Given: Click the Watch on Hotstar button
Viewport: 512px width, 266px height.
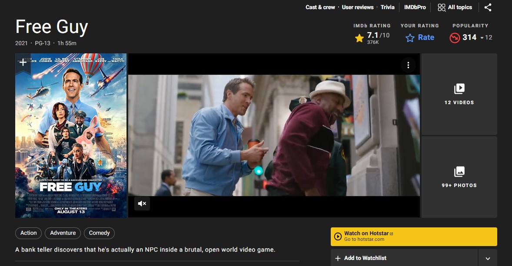Looking at the screenshot, I should (x=414, y=236).
